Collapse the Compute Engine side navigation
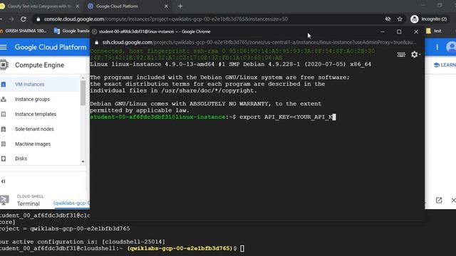This screenshot has width=456, height=256. coord(3,181)
